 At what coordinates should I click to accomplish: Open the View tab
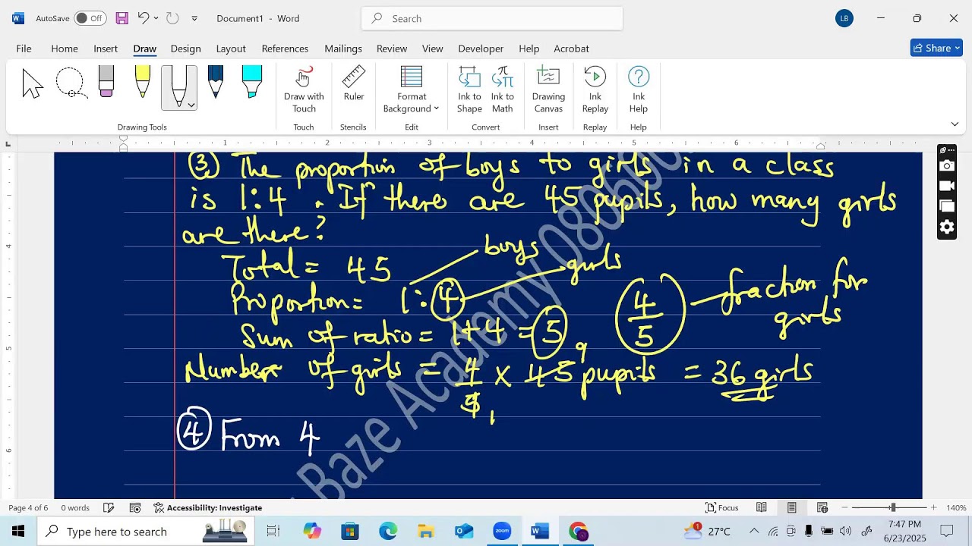(x=433, y=49)
